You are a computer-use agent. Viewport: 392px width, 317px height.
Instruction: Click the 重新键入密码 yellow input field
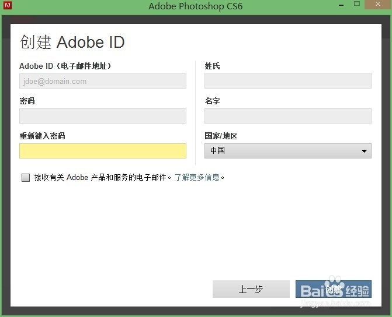[x=103, y=151]
